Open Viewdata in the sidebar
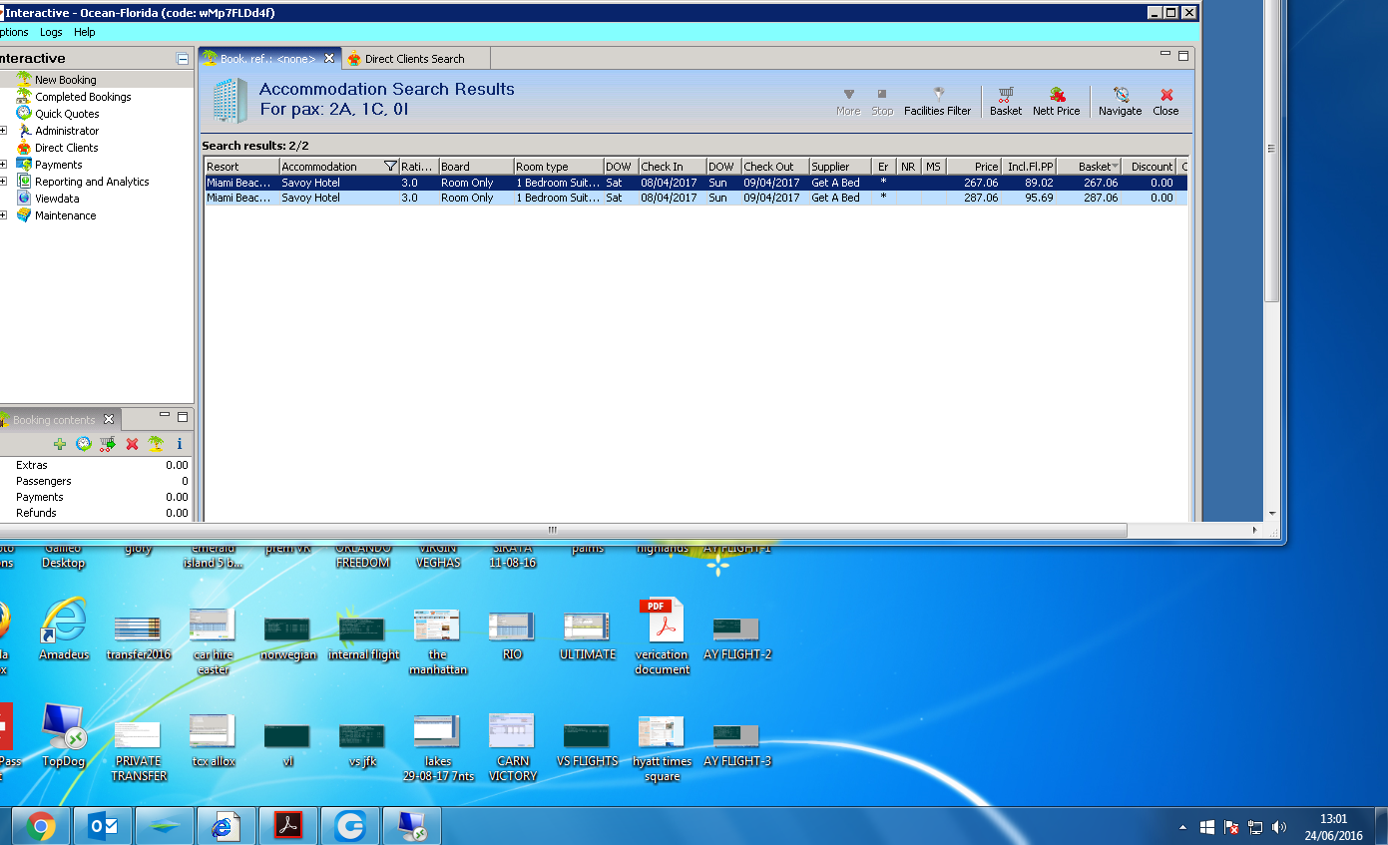 pyautogui.click(x=57, y=199)
